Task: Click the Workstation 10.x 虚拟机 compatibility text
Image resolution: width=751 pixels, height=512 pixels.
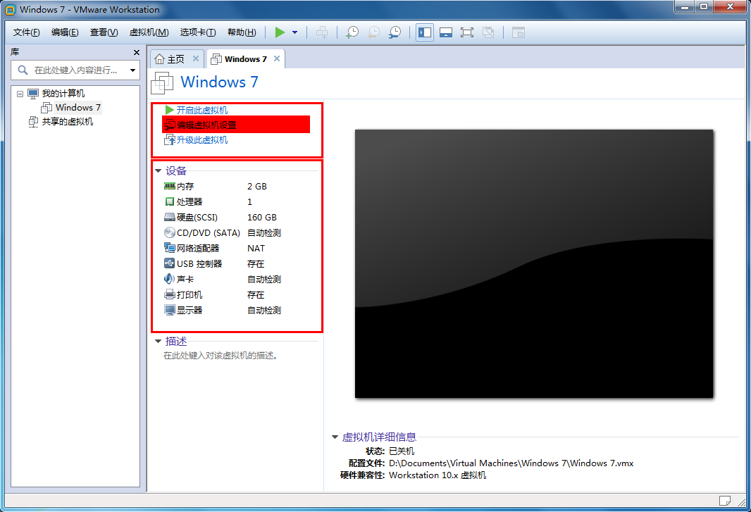Action: click(437, 475)
